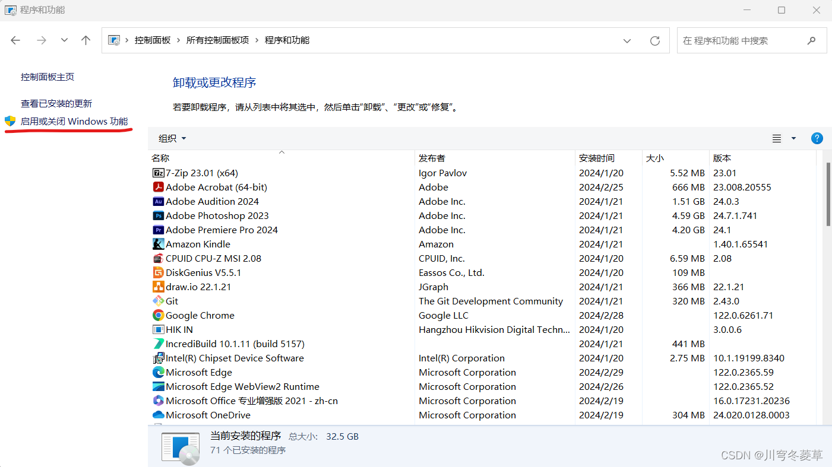This screenshot has height=467, width=832.
Task: Select the Google LLC publisher cell
Action: pyautogui.click(x=444, y=316)
